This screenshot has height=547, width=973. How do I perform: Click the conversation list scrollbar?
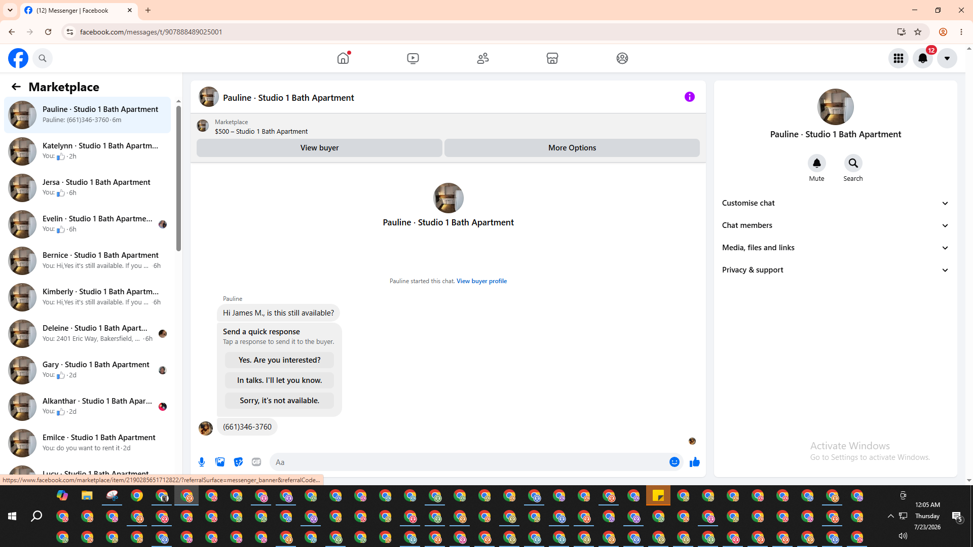tap(178, 177)
